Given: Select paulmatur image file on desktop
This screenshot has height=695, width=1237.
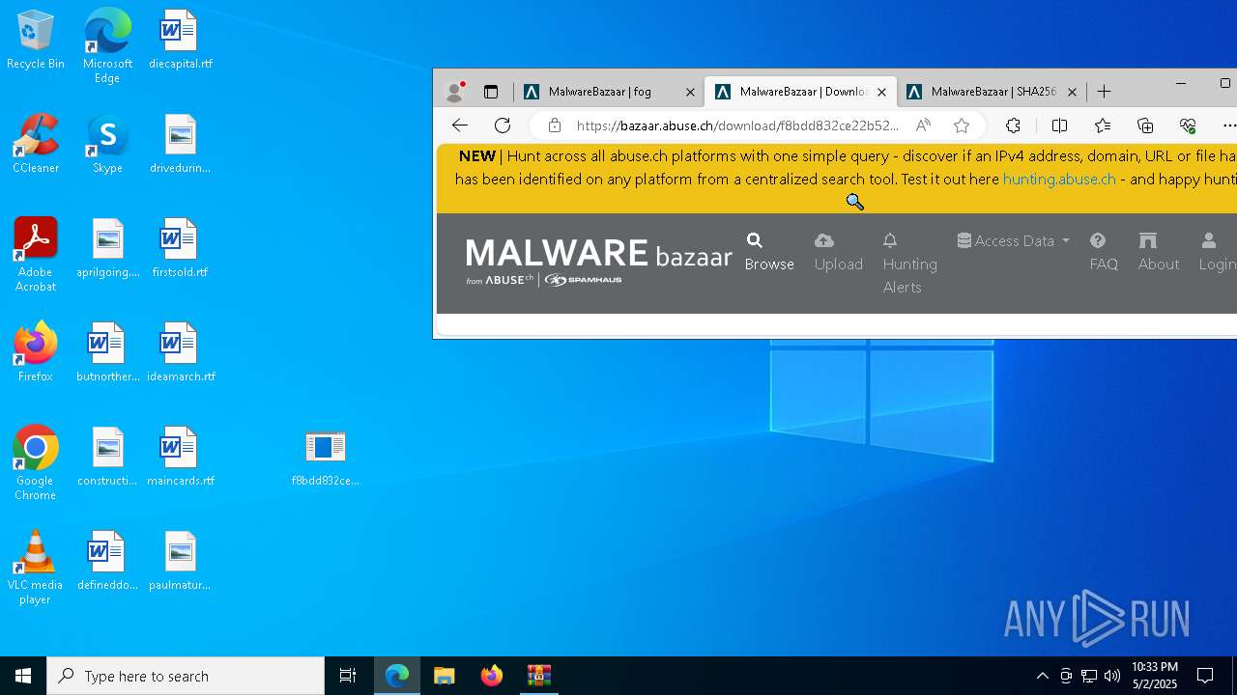Looking at the screenshot, I should (180, 561).
